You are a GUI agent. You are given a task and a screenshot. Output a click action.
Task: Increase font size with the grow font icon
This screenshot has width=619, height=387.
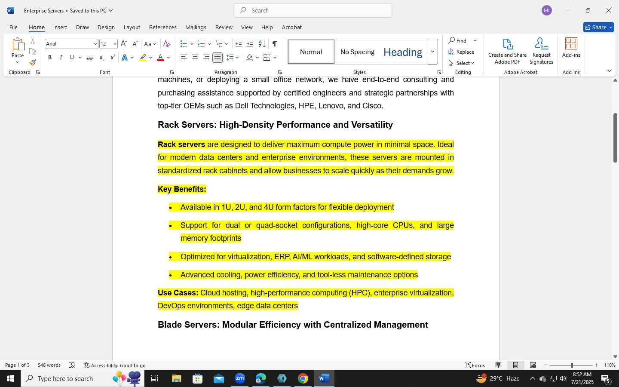click(x=124, y=44)
